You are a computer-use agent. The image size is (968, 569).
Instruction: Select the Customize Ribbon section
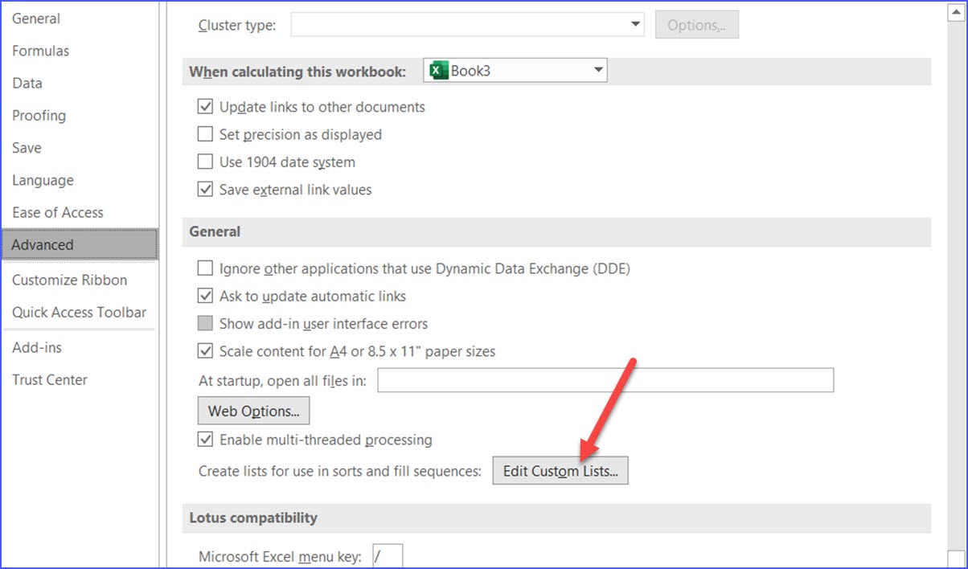70,280
